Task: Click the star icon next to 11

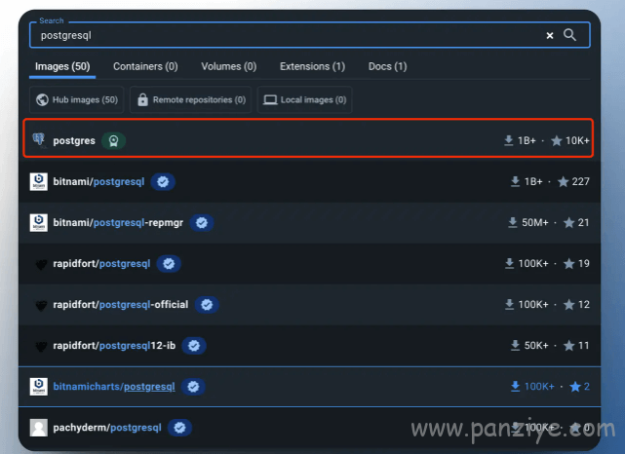Action: [568, 346]
